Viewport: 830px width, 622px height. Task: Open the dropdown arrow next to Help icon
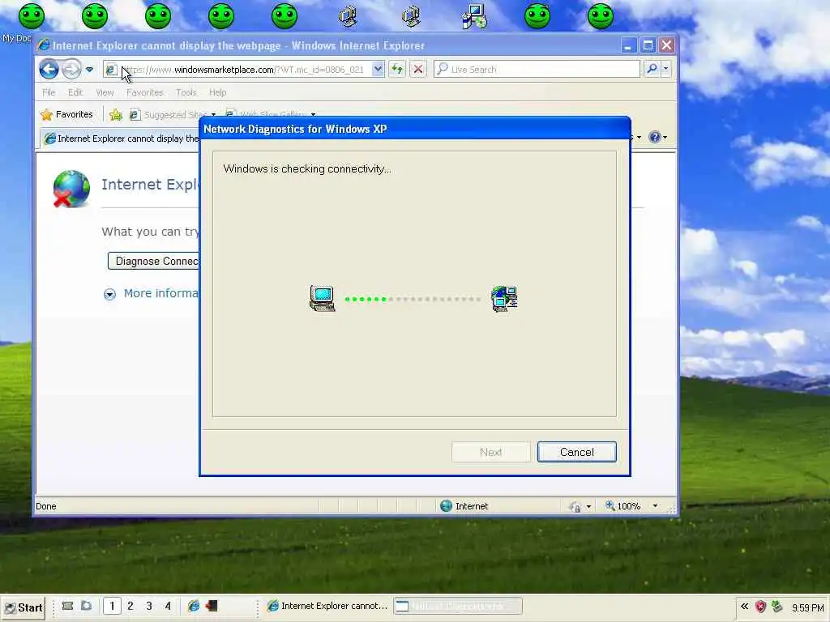coord(665,138)
